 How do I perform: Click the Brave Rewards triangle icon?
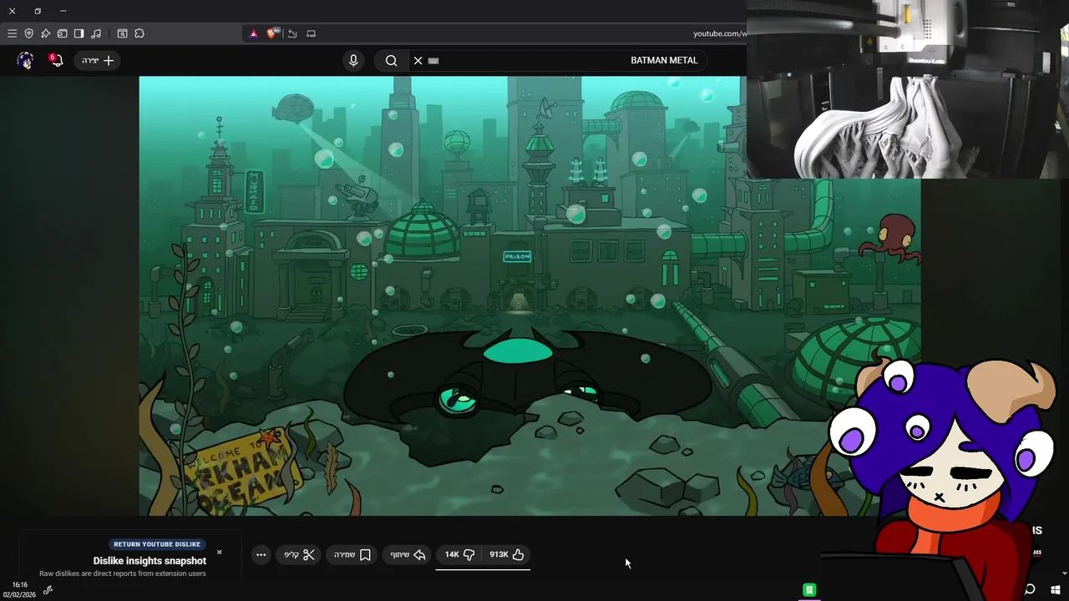point(254,33)
